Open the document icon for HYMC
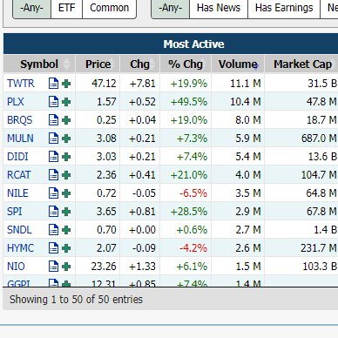The height and width of the screenshot is (338, 338). point(53,248)
